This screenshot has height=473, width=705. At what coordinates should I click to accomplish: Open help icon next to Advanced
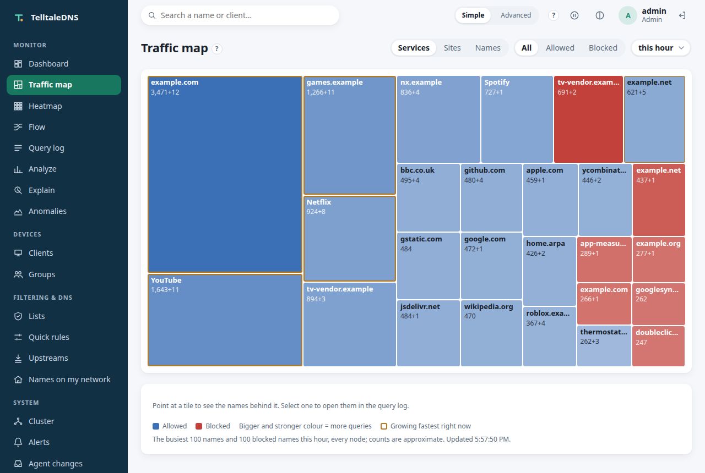pos(554,15)
